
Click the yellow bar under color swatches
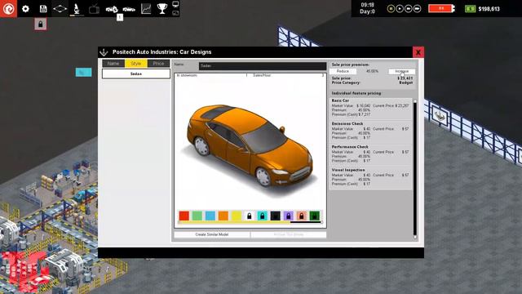pyautogui.click(x=234, y=222)
